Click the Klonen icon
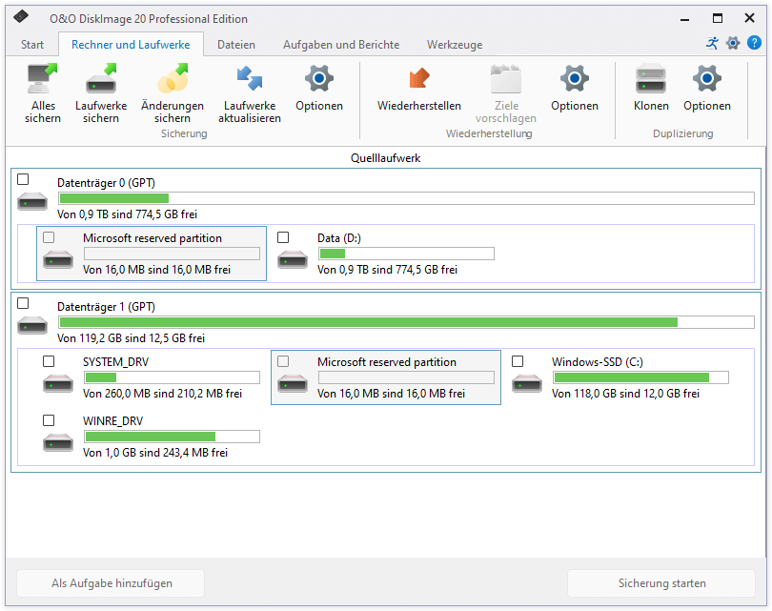 [x=651, y=79]
